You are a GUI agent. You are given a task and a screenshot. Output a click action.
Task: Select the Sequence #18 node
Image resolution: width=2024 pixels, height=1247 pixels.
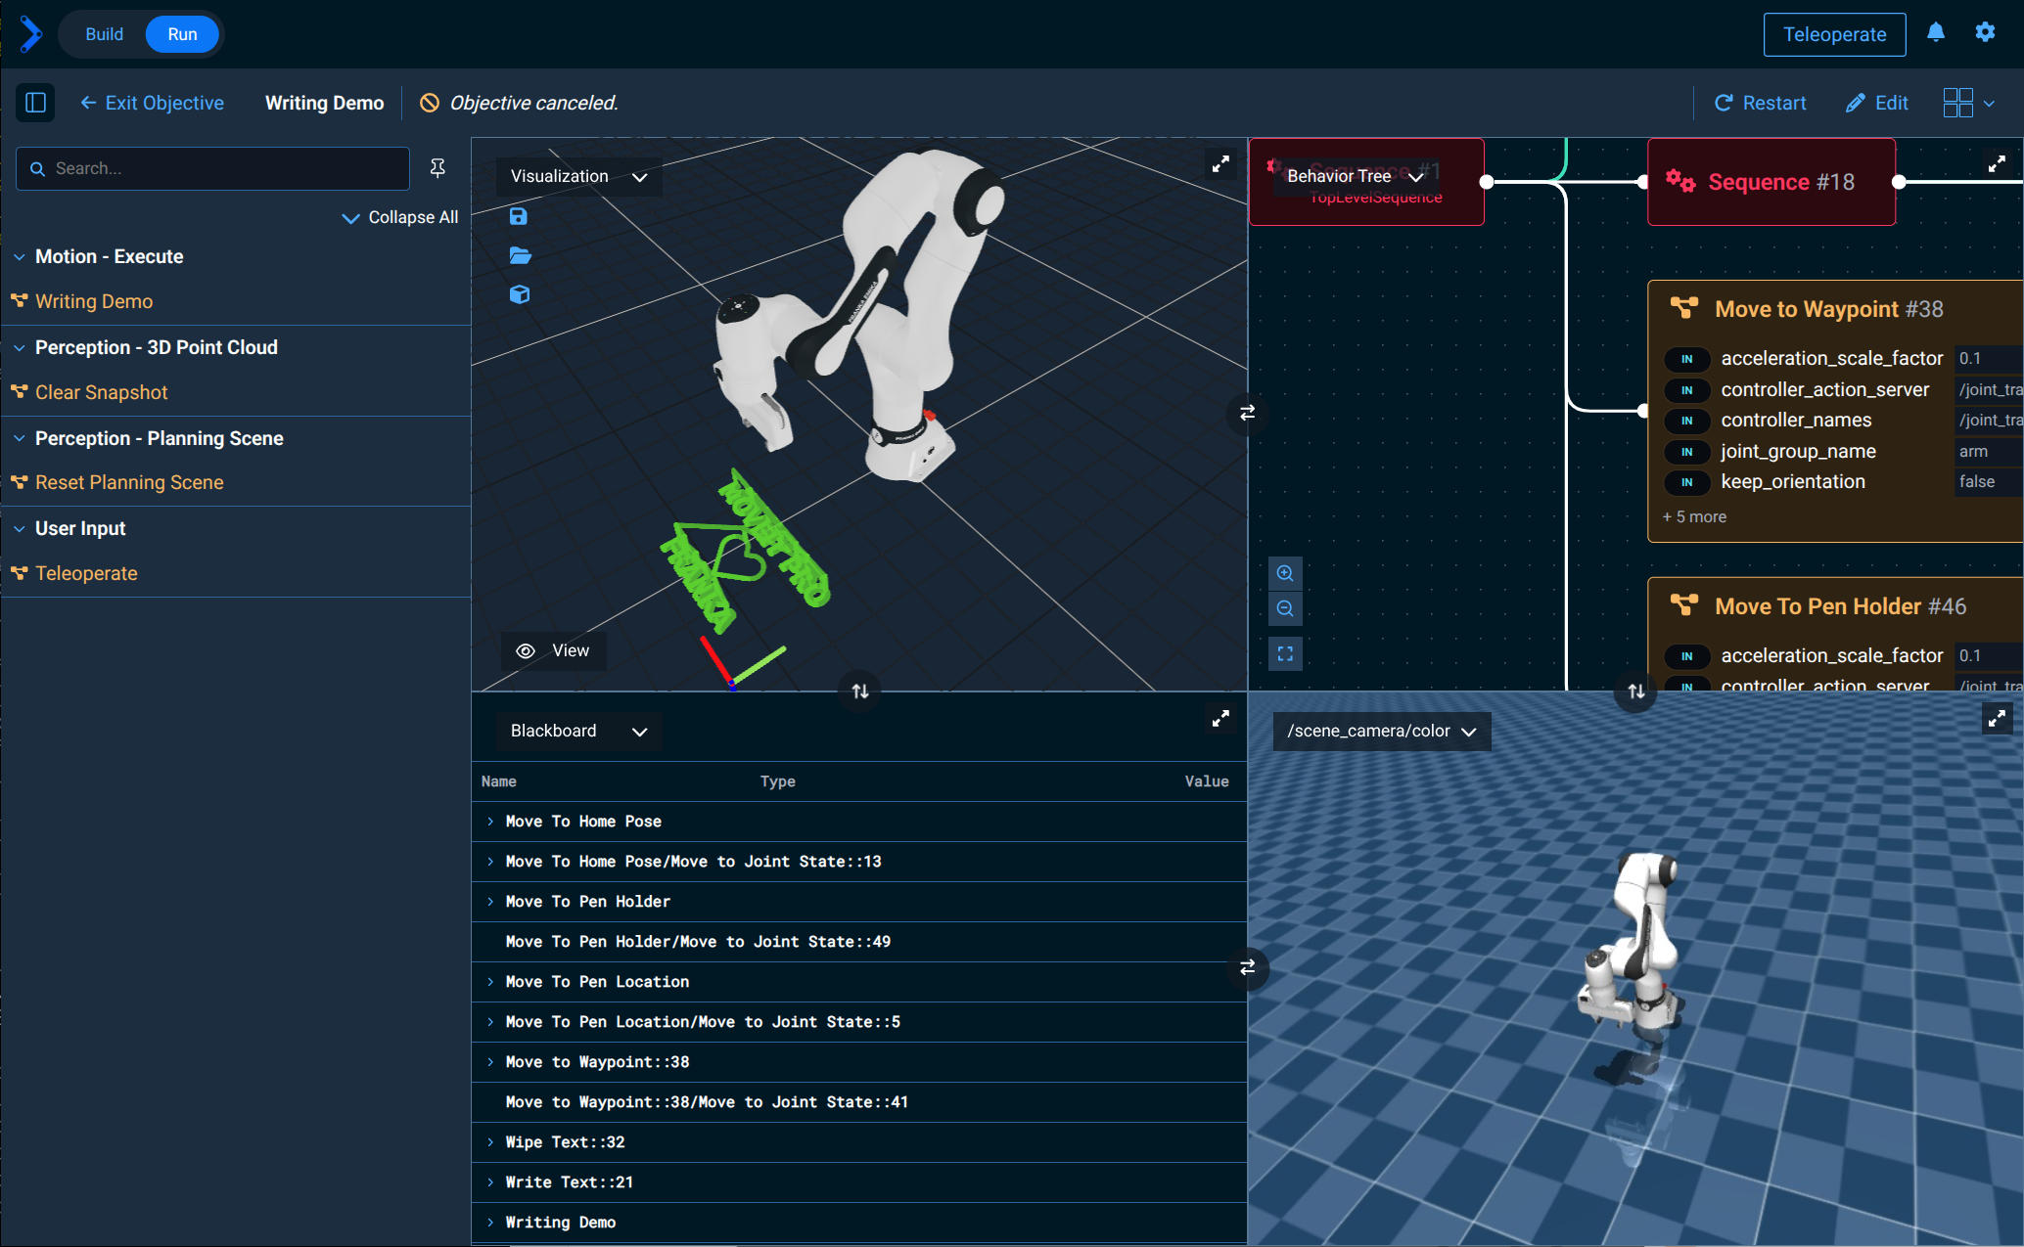(1771, 182)
